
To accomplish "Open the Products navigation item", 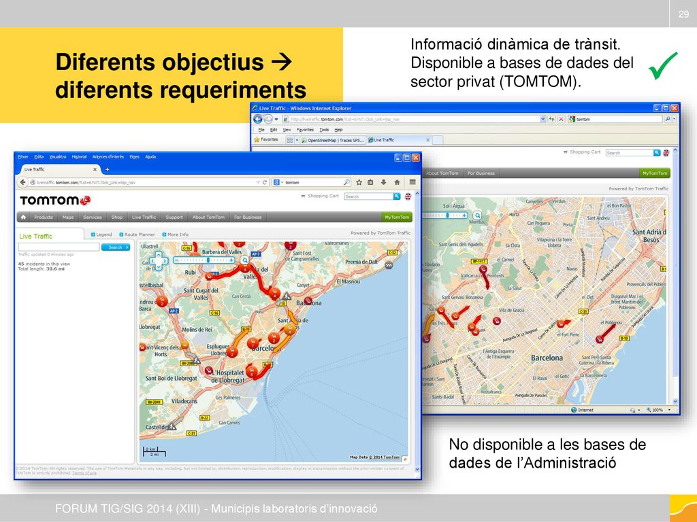I will click(x=44, y=217).
